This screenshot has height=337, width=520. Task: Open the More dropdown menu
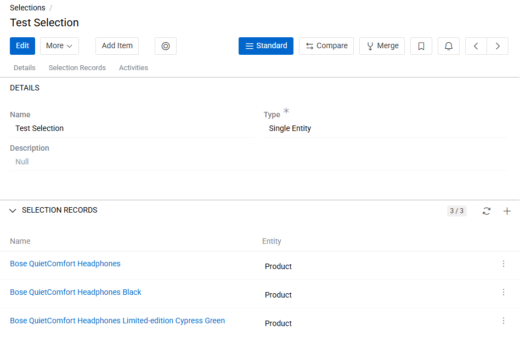[59, 46]
